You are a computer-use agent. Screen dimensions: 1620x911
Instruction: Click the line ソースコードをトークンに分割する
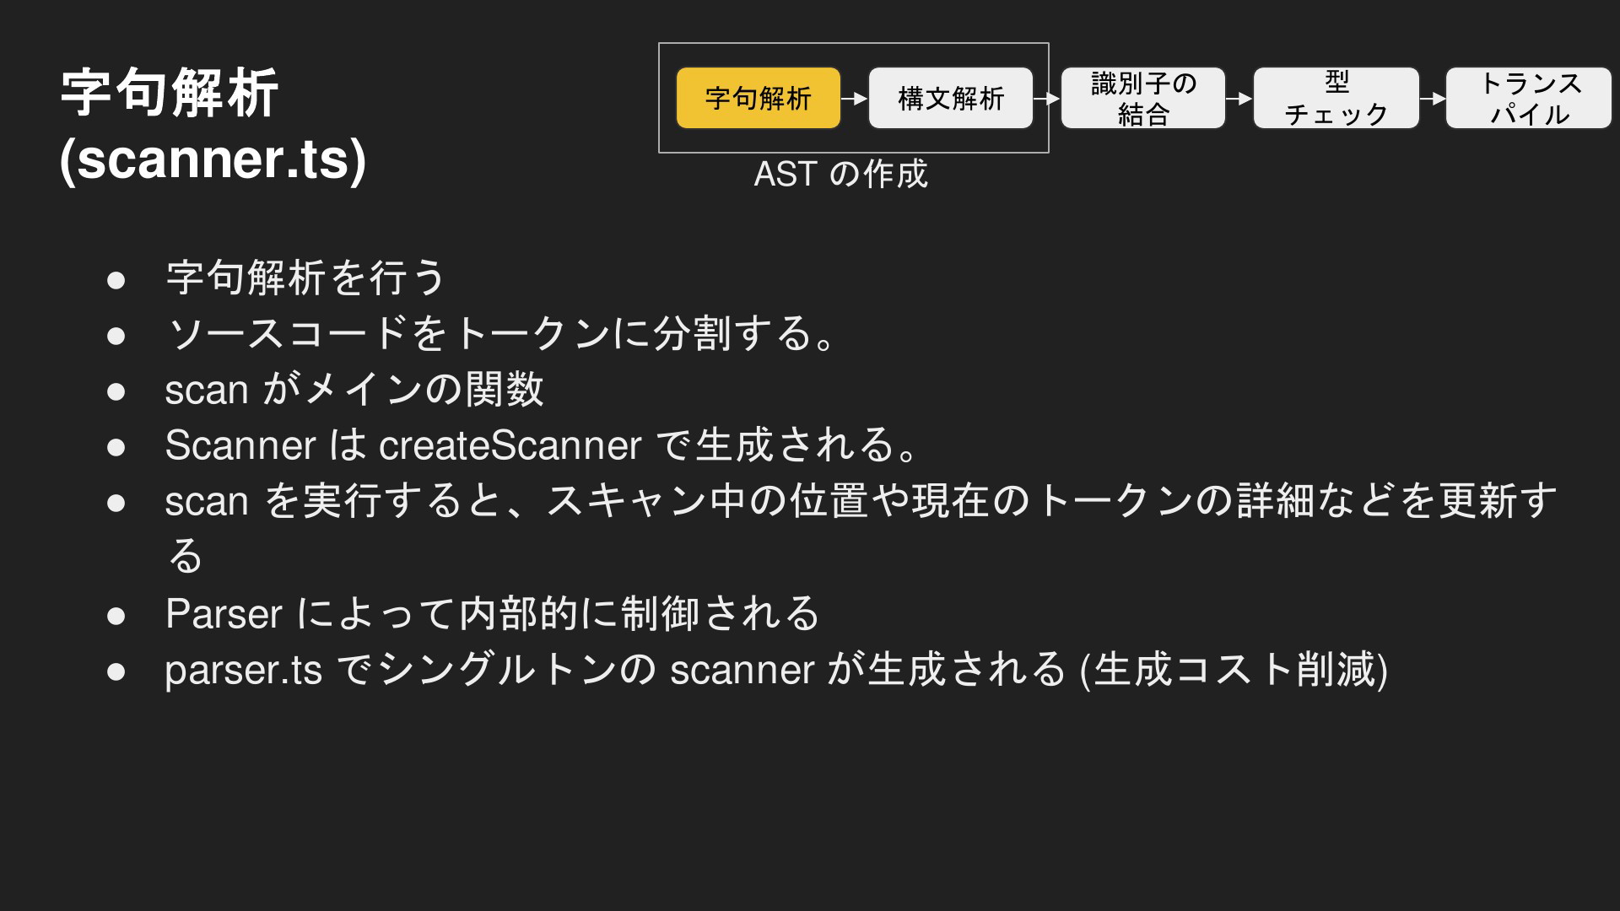501,333
